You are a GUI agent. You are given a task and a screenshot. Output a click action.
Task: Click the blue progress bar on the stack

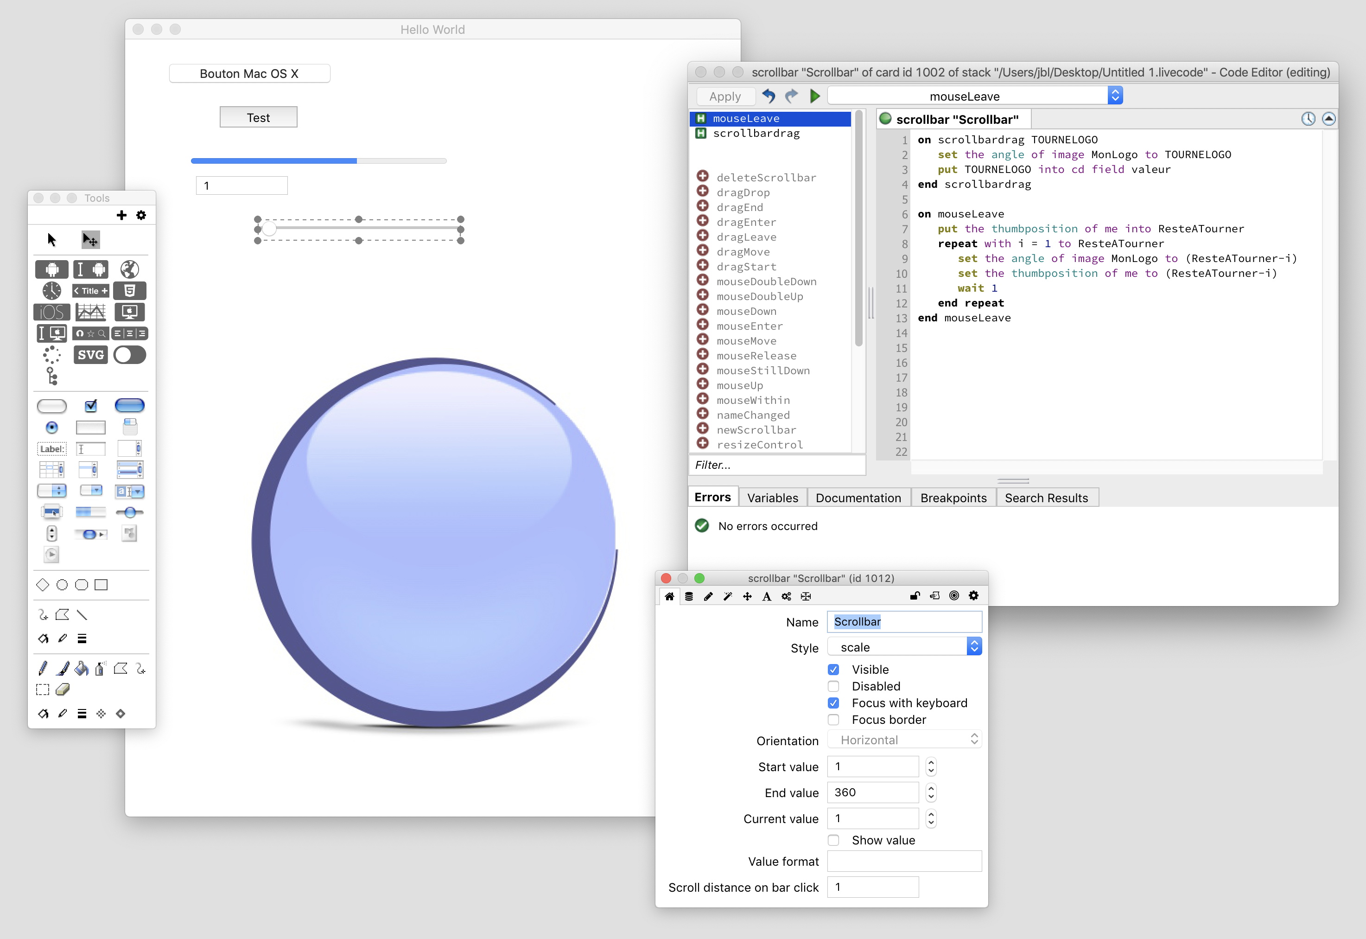tap(273, 160)
